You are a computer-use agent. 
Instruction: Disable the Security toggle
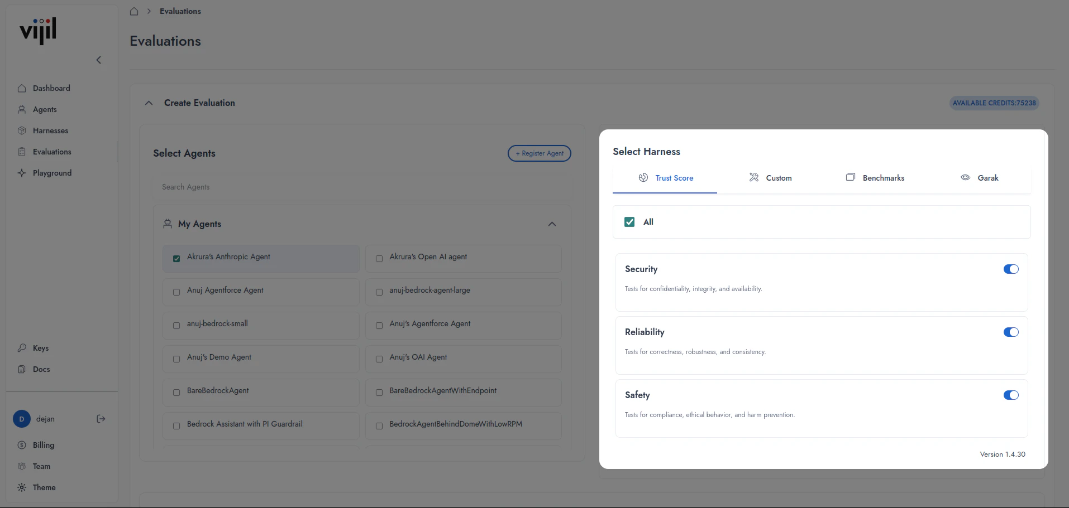[1011, 269]
